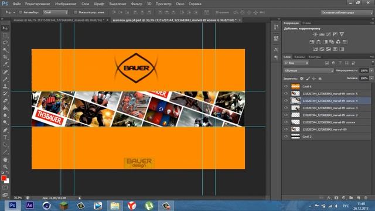The image size is (375, 211).
Task: Open After Effects from the taskbar
Action: (x=29, y=206)
